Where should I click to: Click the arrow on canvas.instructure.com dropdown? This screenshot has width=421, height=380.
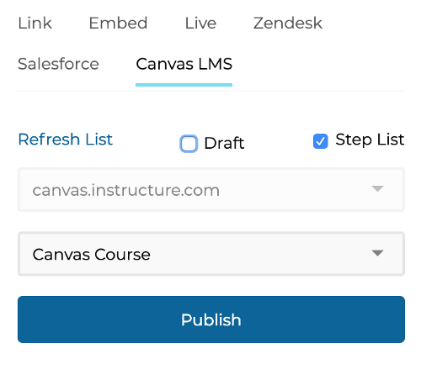[377, 188]
